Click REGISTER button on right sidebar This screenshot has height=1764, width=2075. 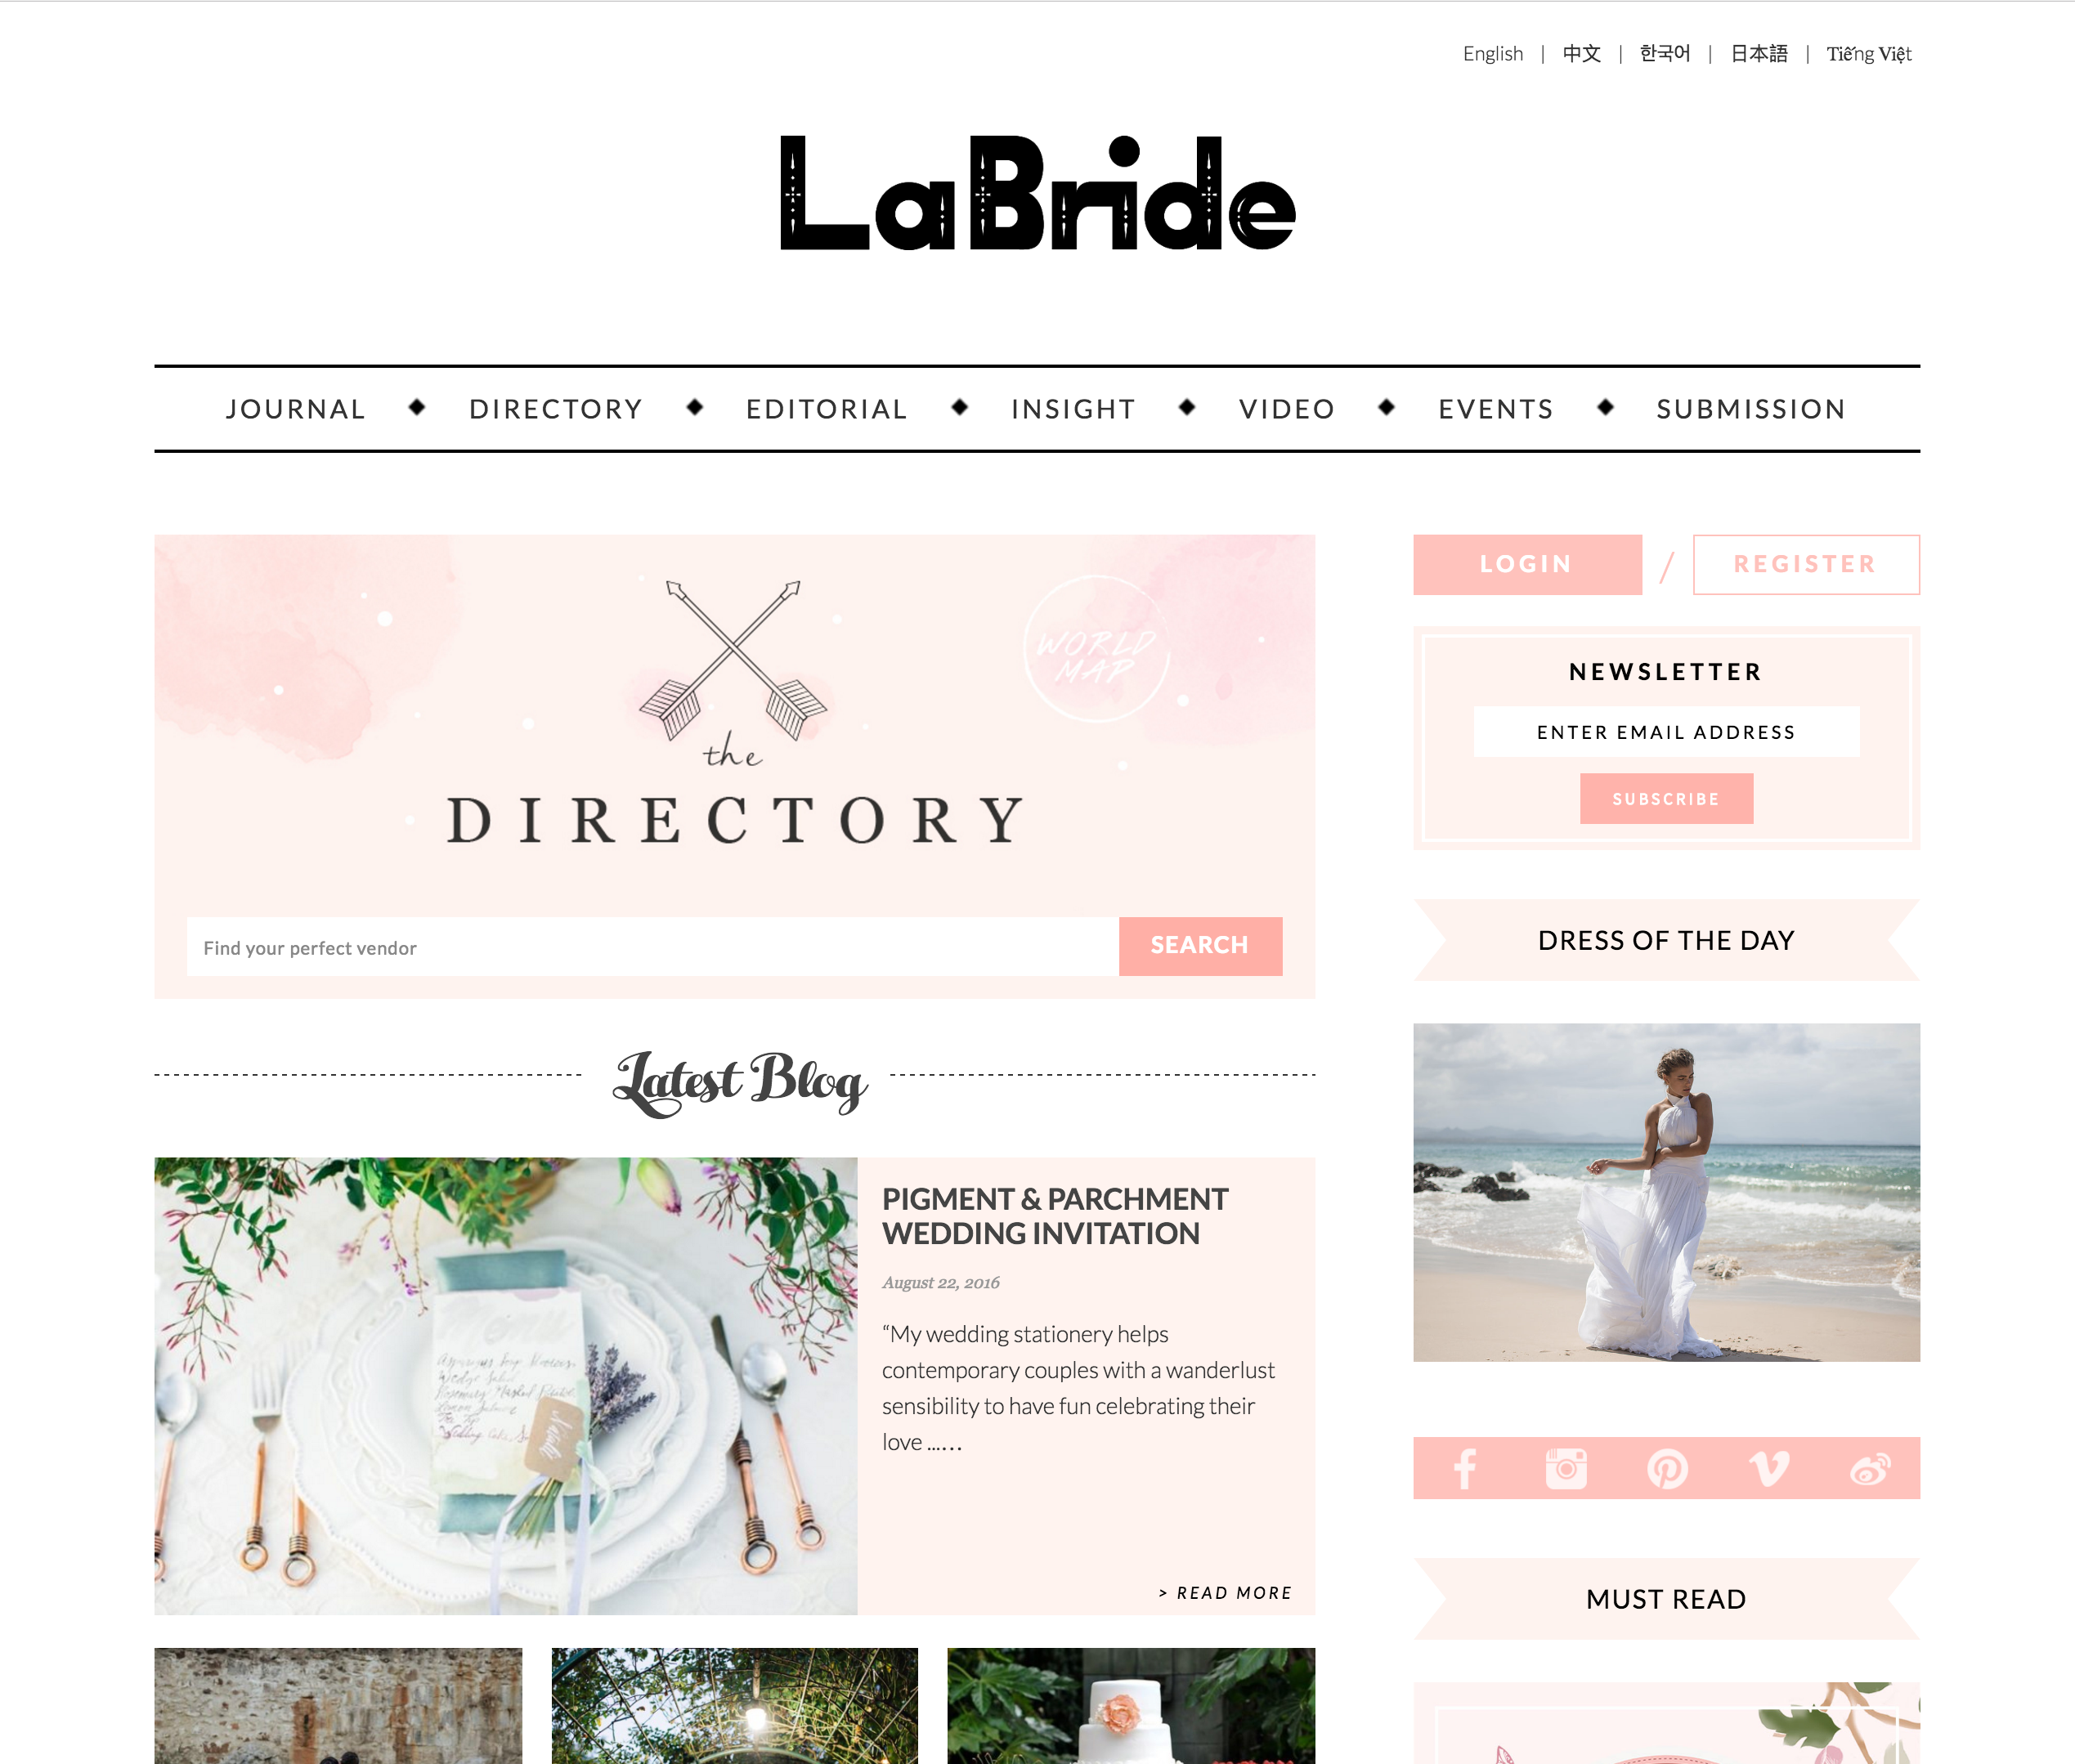[1802, 563]
